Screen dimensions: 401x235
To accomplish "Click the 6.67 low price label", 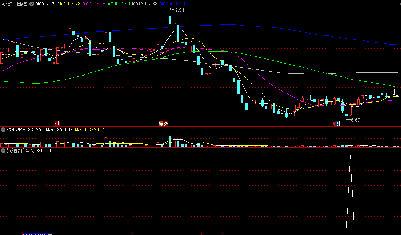I will (356, 120).
